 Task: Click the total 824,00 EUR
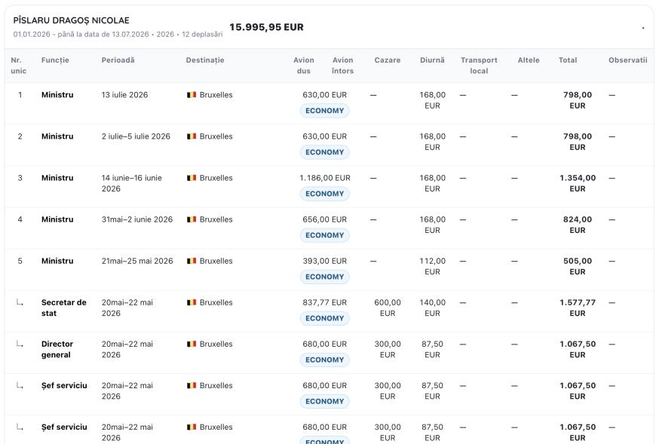[578, 225]
